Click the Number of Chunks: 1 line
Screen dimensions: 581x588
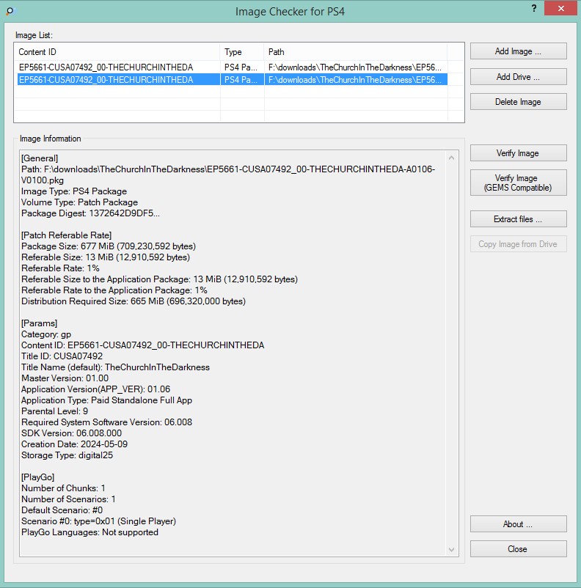(63, 488)
